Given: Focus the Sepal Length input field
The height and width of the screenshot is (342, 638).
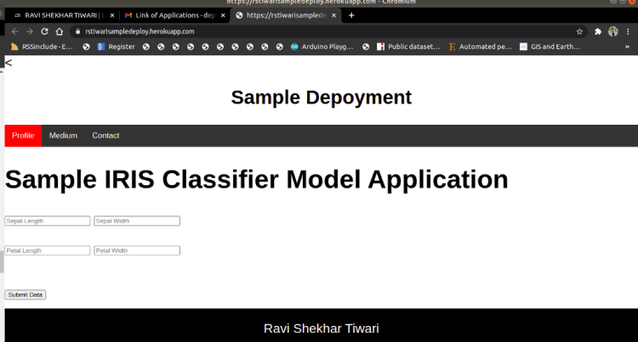Looking at the screenshot, I should [48, 221].
